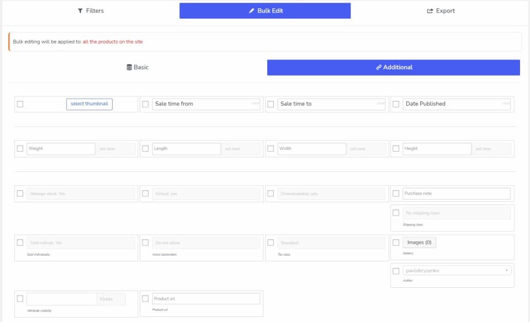Click 'all the products on the site' text
The width and height of the screenshot is (530, 322).
[113, 42]
